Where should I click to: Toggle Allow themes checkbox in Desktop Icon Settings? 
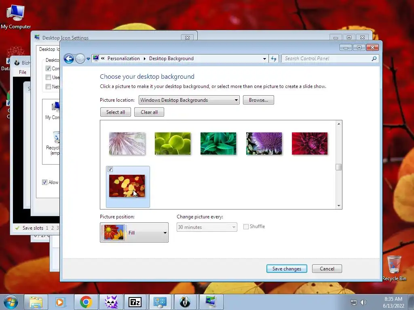point(44,182)
